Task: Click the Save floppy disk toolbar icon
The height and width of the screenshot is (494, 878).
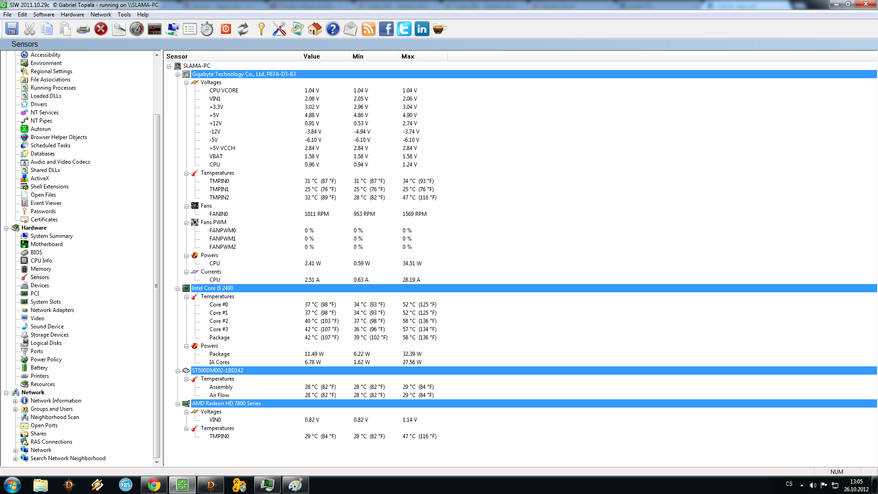Action: [12, 29]
